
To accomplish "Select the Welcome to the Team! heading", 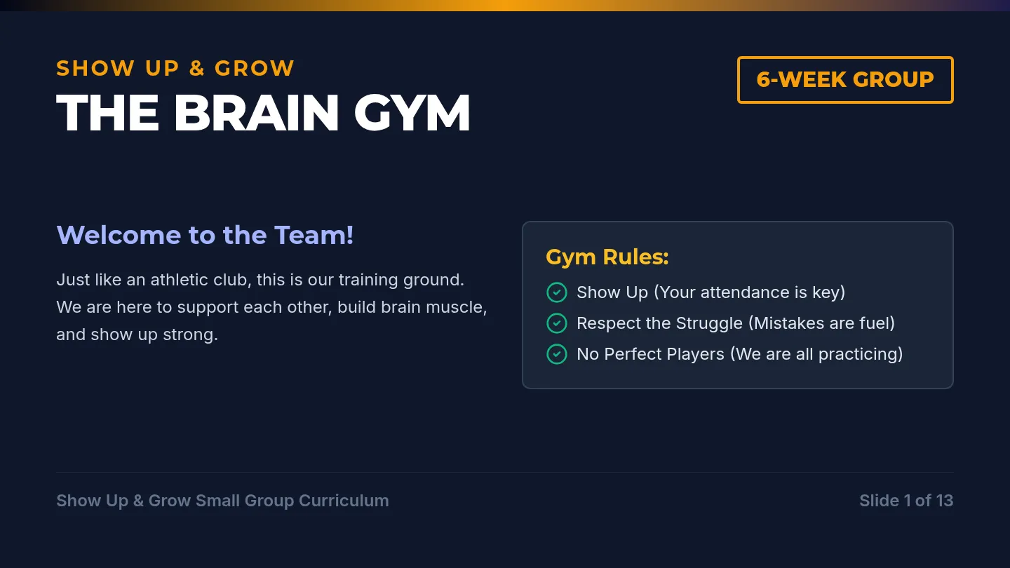I will [205, 235].
